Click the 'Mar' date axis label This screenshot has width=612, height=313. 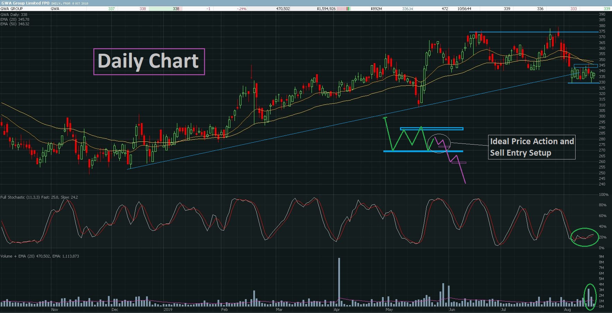tap(279, 310)
